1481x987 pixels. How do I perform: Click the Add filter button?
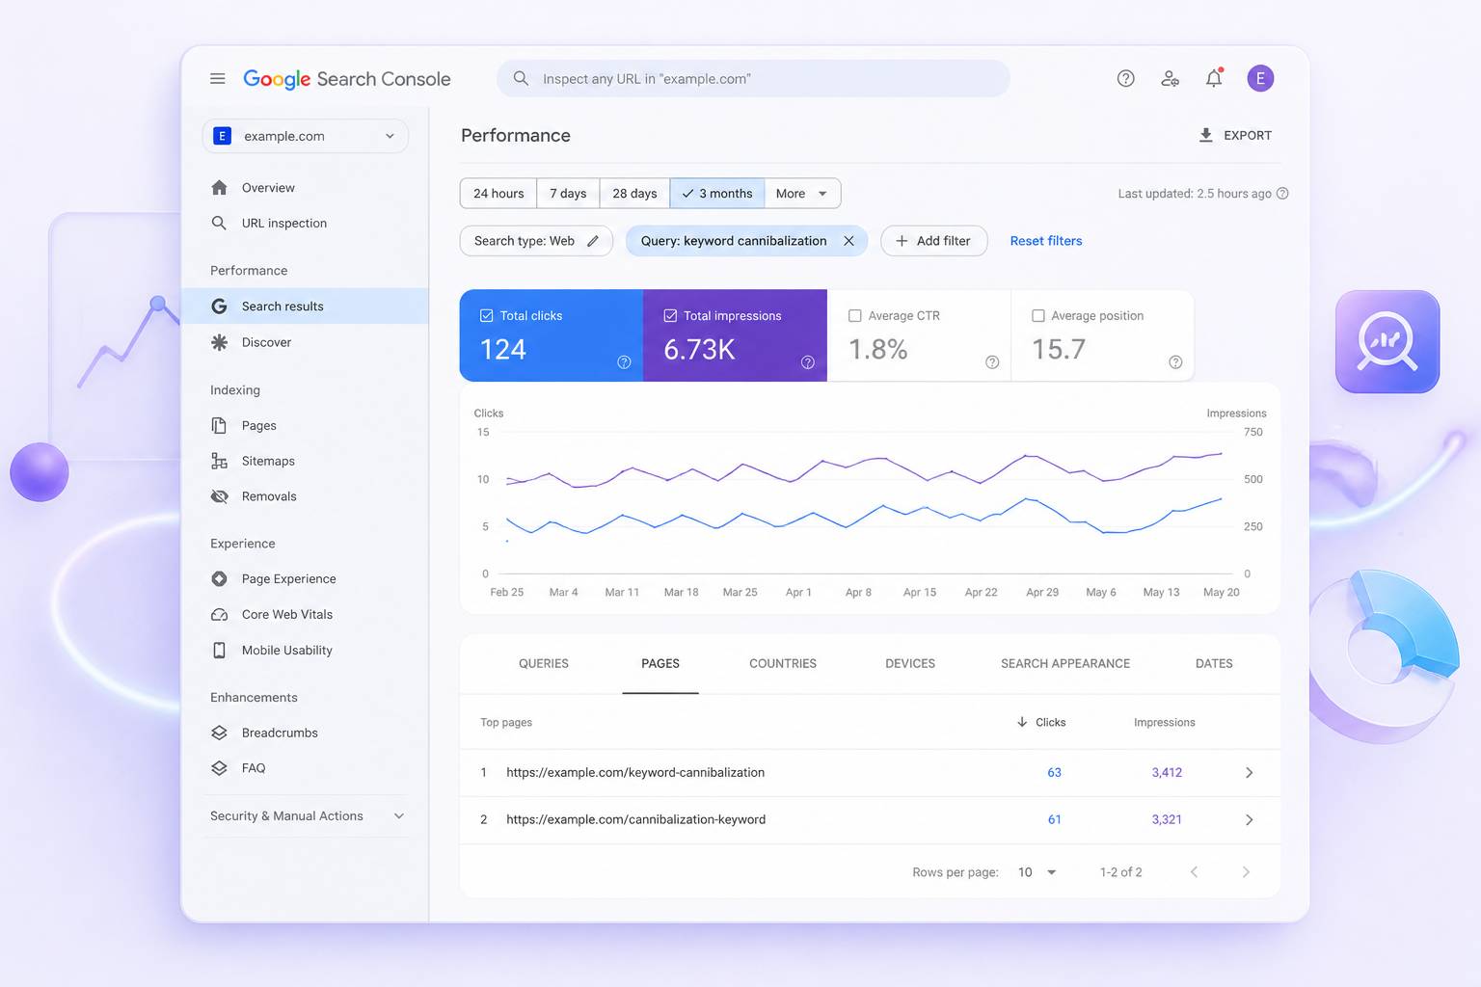click(933, 241)
